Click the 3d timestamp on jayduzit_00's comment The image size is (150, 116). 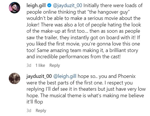point(29,111)
